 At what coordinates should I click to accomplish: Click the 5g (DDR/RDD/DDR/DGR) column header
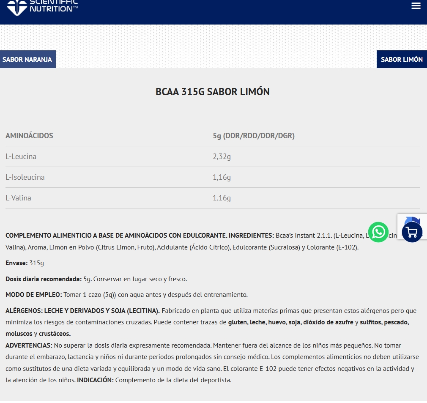pos(254,136)
